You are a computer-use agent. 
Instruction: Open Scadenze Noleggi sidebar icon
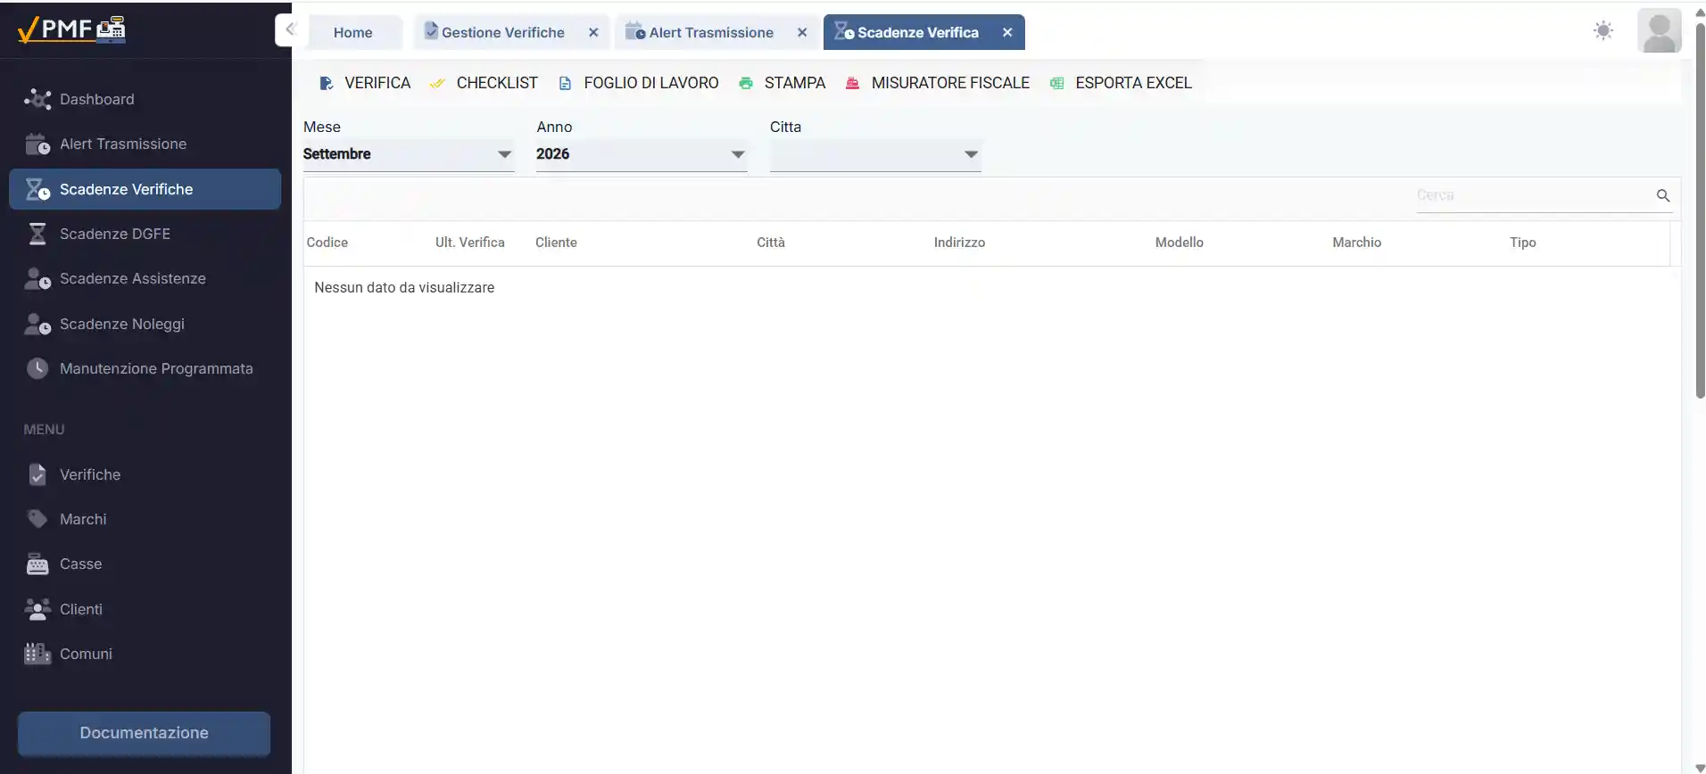point(37,324)
